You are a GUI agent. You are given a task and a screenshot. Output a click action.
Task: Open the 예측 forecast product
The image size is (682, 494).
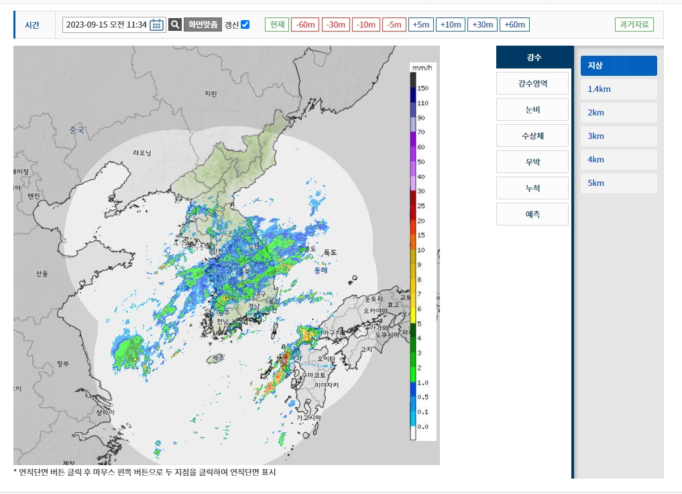532,213
